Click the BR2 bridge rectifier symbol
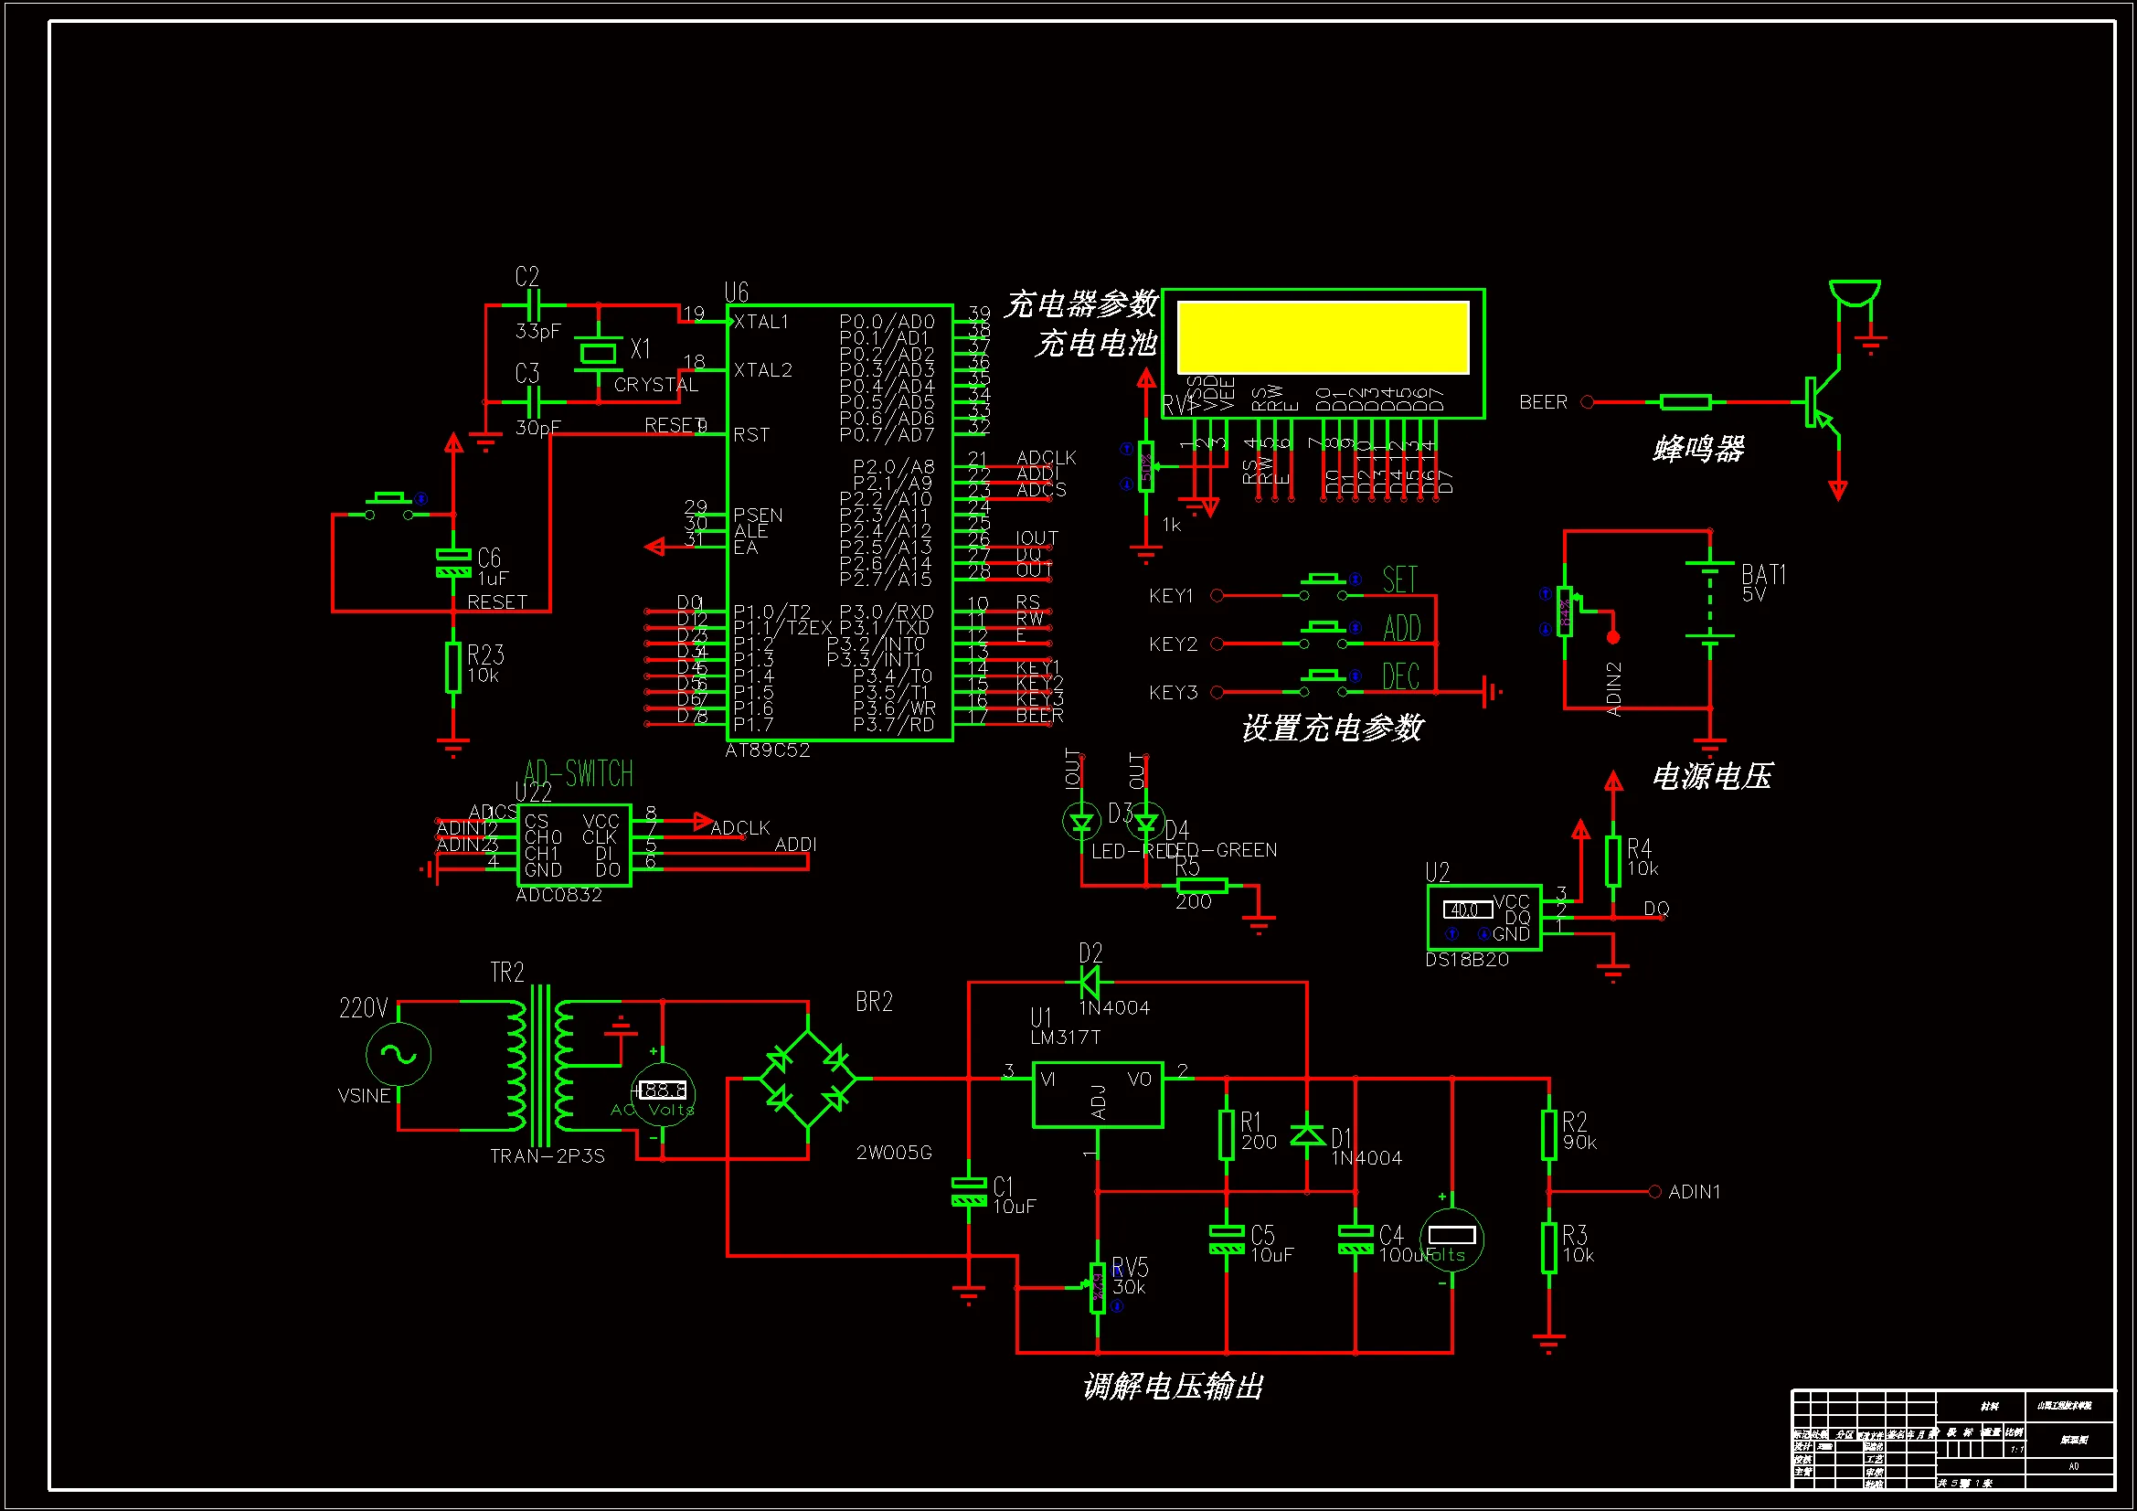 tap(807, 1079)
